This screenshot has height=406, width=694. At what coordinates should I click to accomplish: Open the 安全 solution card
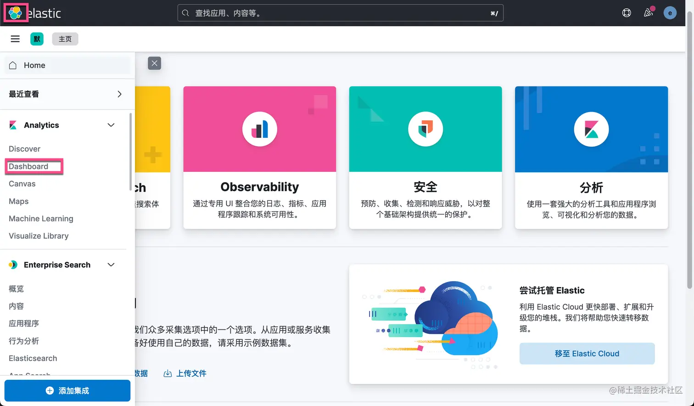[425, 158]
